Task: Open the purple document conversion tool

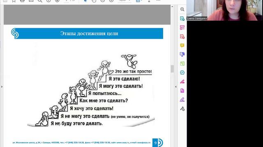Action: 182,91
